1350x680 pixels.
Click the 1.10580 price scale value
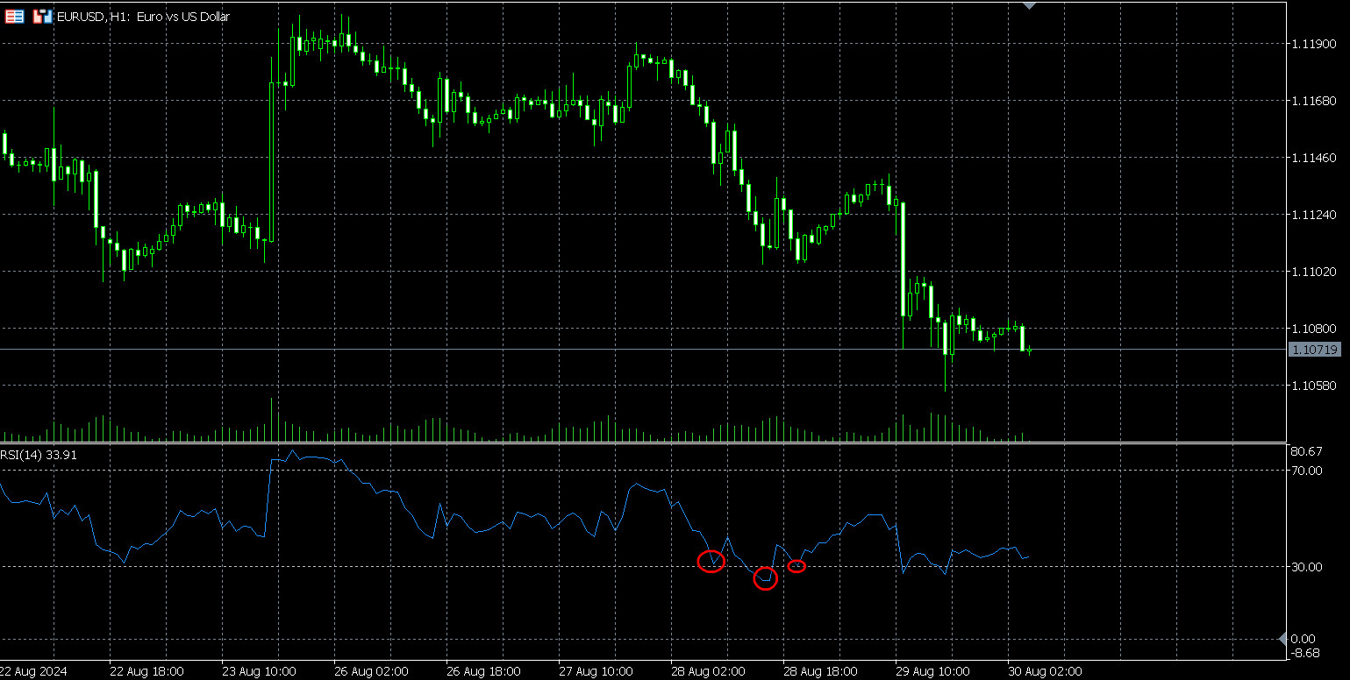[1313, 386]
